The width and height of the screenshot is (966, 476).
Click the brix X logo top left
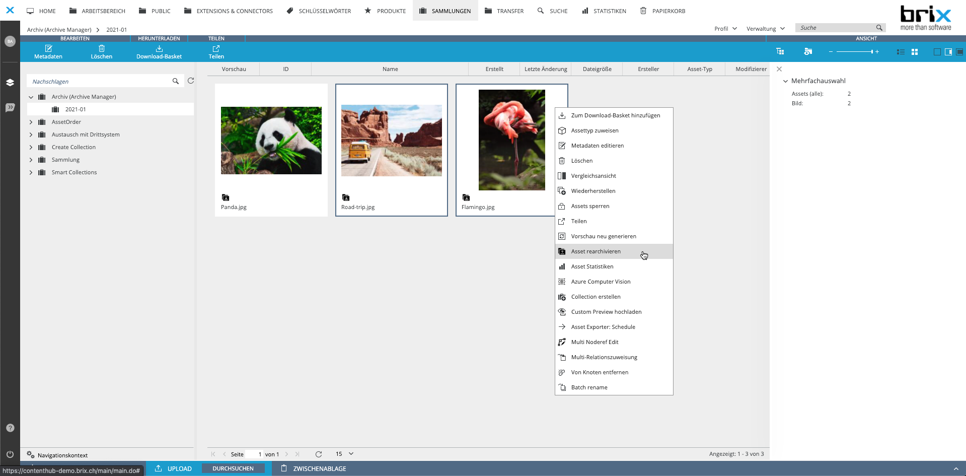click(x=10, y=10)
